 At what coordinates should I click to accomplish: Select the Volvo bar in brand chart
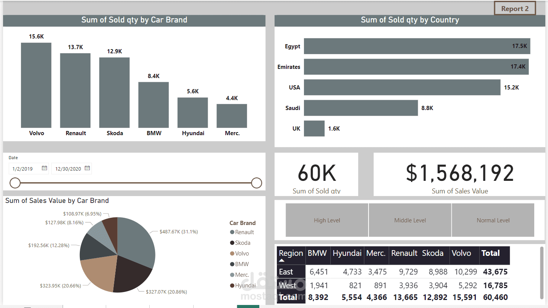tap(36, 85)
